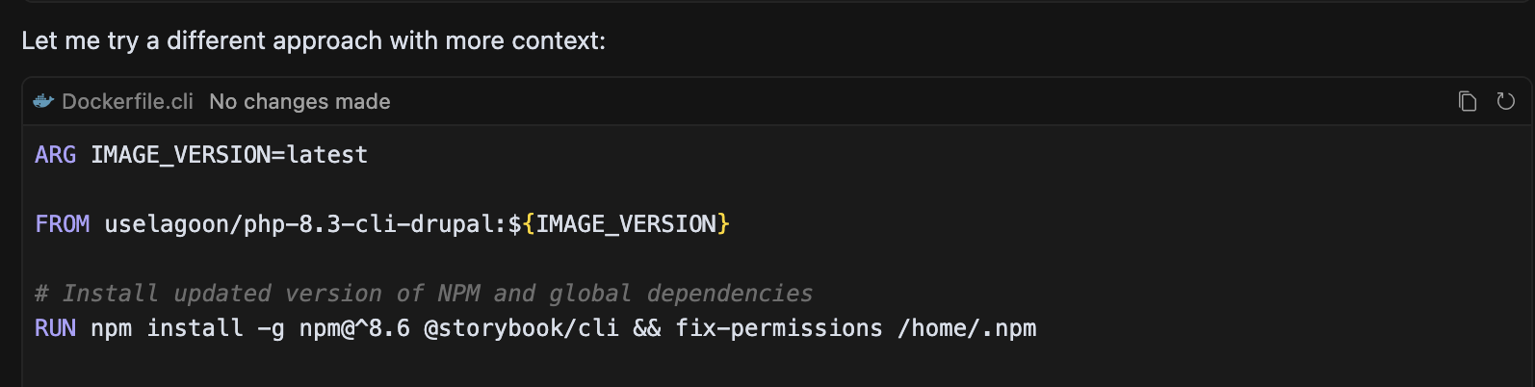This screenshot has height=387, width=1535.
Task: Click the RUN keyword in the last line
Action: pos(55,328)
